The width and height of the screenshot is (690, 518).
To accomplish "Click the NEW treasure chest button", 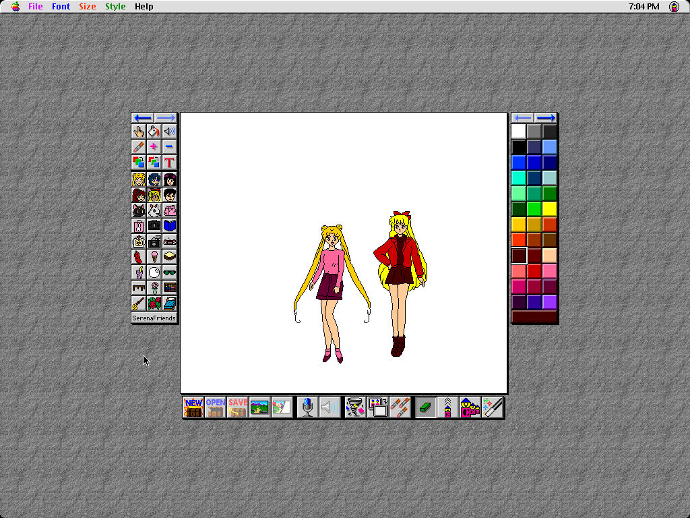I will coord(193,407).
